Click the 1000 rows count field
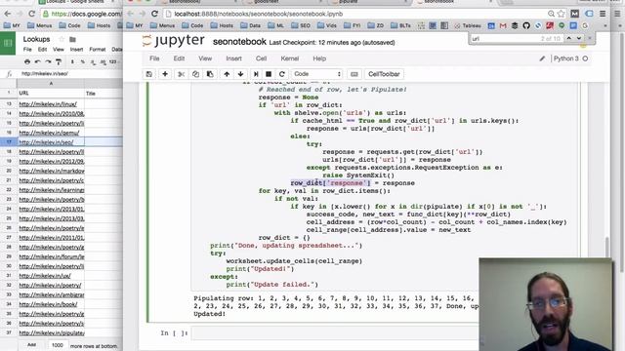The height and width of the screenshot is (351, 625). 58,345
